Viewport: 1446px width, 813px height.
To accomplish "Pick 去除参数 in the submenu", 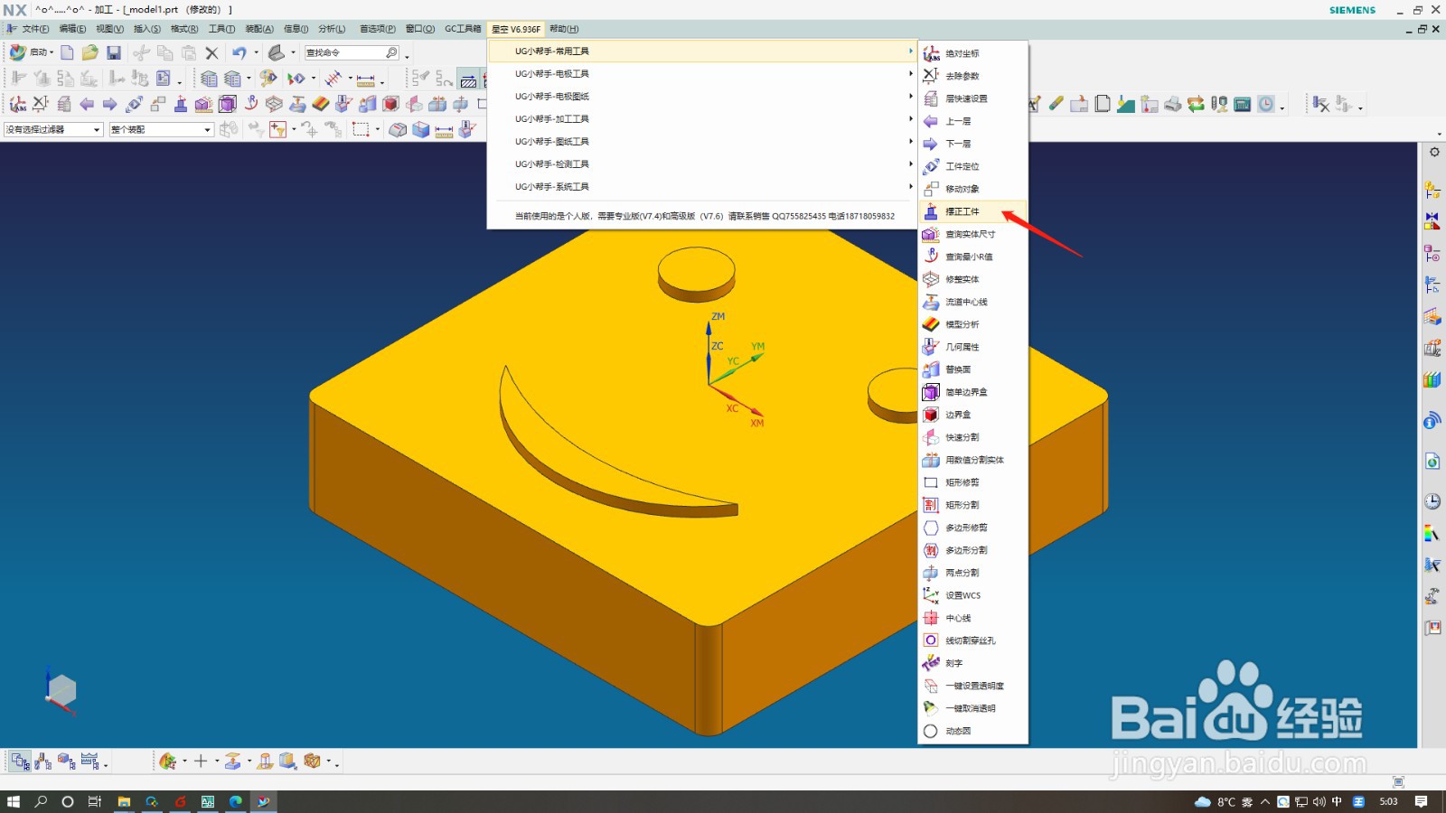I will pyautogui.click(x=972, y=76).
